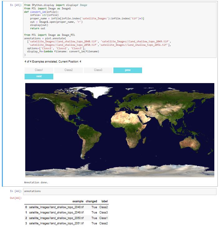
Task: Click the row index 0 in the table
Action: pyautogui.click(x=26, y=207)
